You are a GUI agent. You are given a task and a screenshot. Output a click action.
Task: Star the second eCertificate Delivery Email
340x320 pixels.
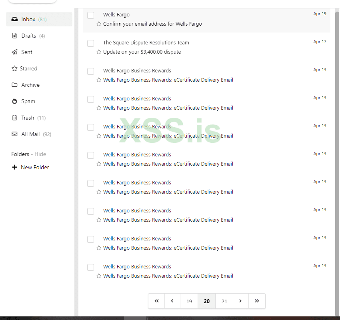99,108
